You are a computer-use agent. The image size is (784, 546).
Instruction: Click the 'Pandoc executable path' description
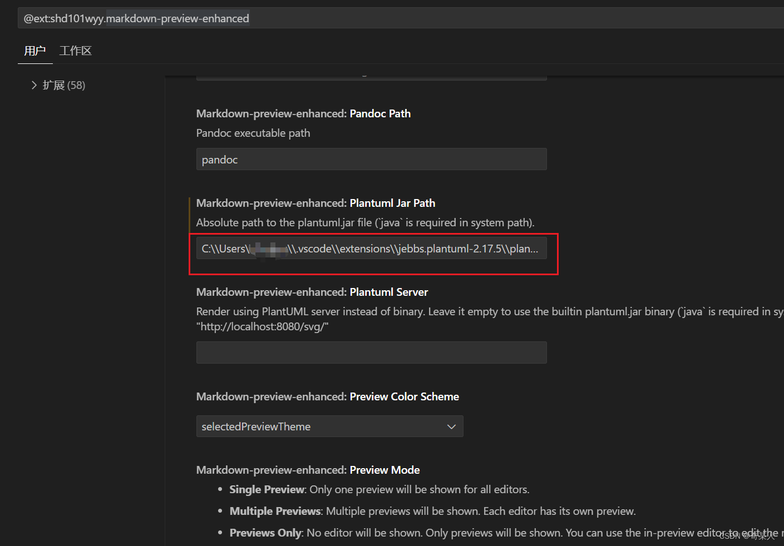pyautogui.click(x=253, y=133)
